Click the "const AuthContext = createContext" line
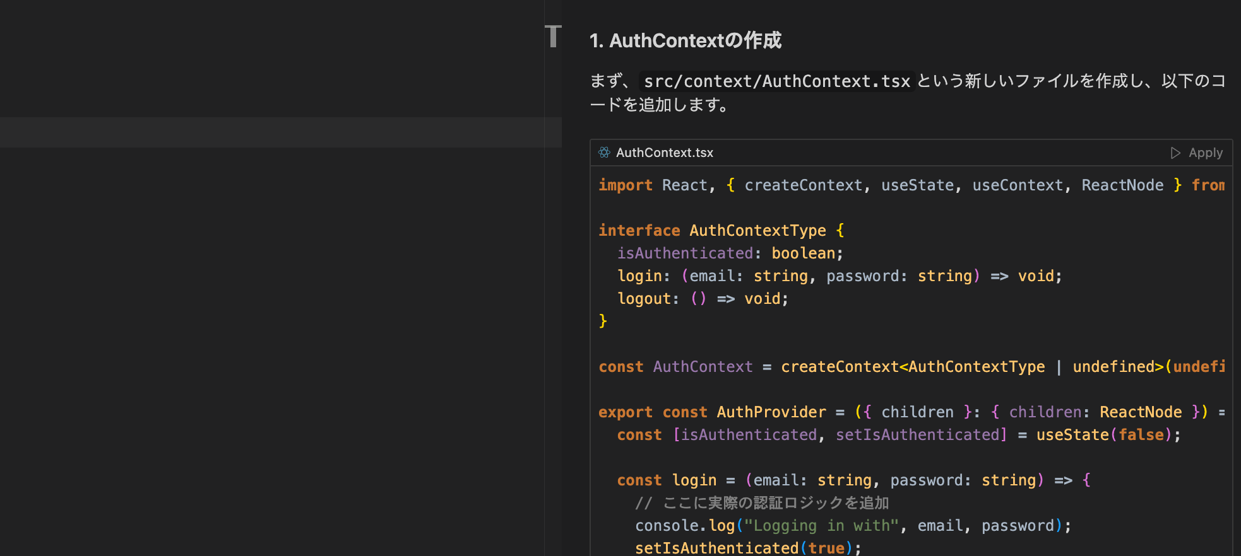The height and width of the screenshot is (556, 1241). [x=911, y=367]
